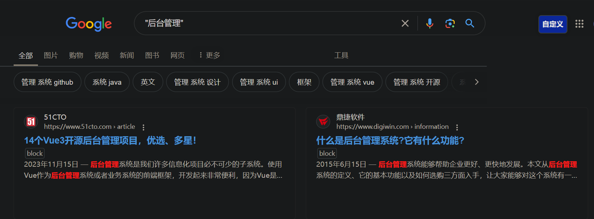Clear the search box with the X icon

[x=405, y=24]
